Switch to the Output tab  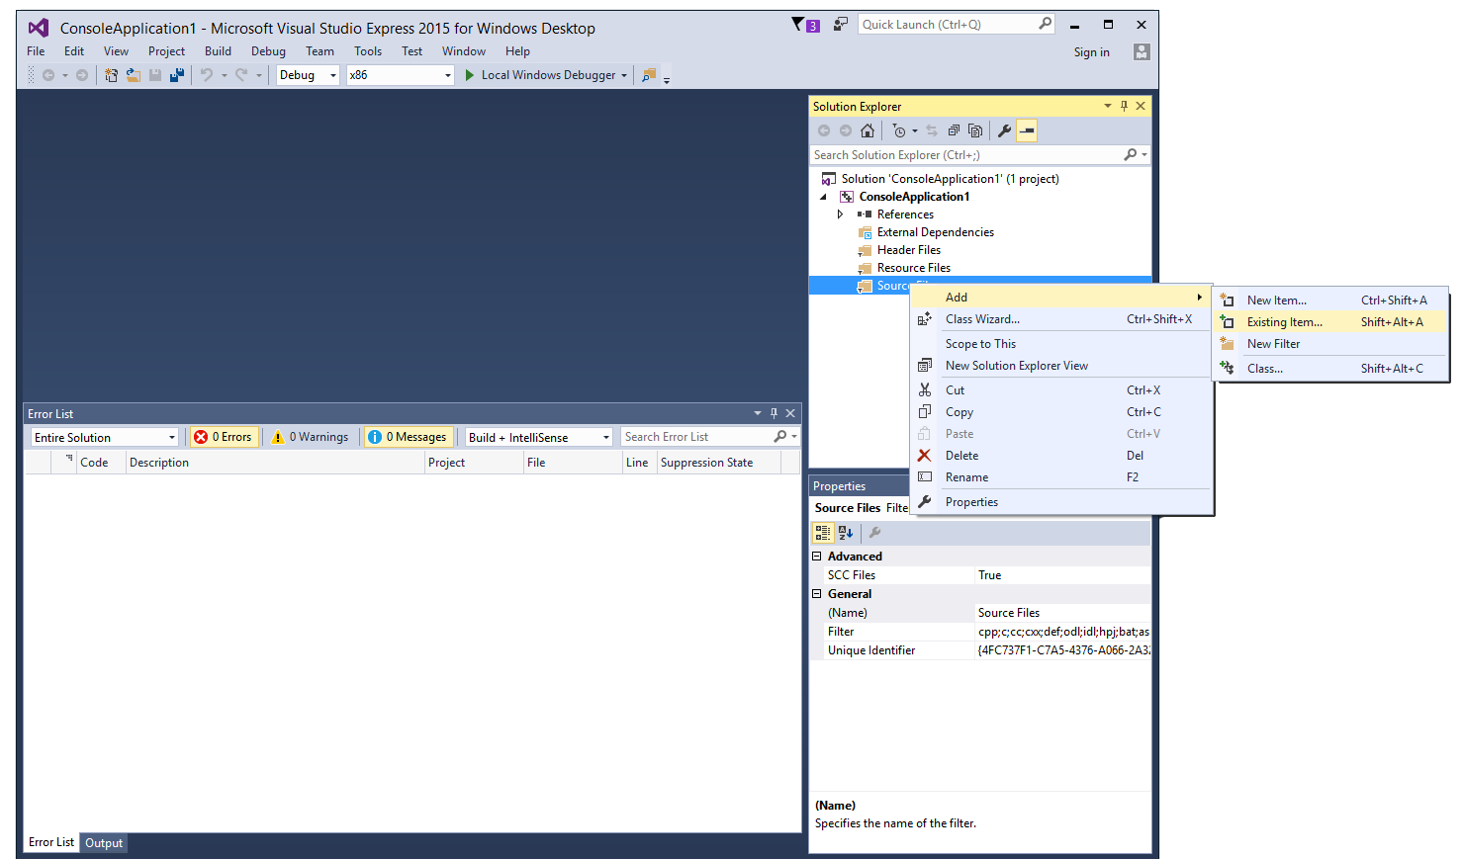click(104, 843)
